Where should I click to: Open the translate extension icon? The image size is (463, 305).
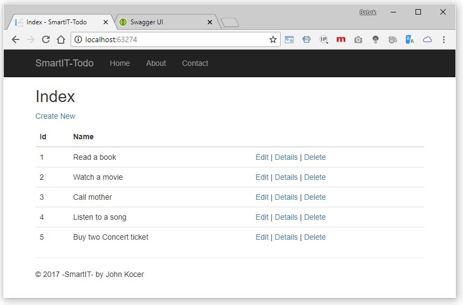pos(410,39)
